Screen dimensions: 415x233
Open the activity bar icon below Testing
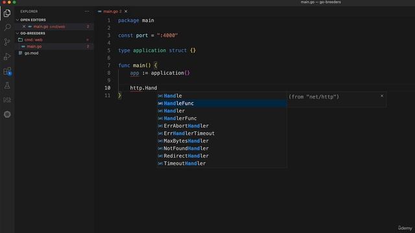click(x=7, y=100)
